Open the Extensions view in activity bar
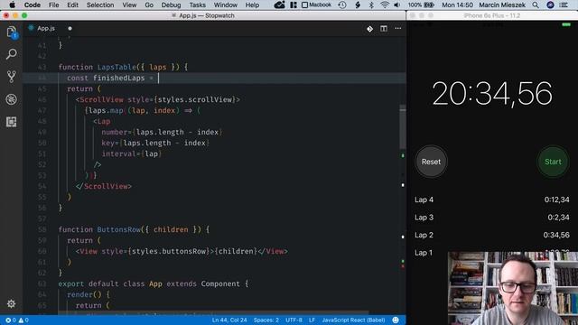 (12, 122)
